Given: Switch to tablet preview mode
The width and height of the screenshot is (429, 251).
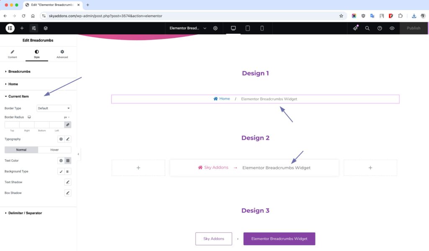Looking at the screenshot, I should point(248,28).
